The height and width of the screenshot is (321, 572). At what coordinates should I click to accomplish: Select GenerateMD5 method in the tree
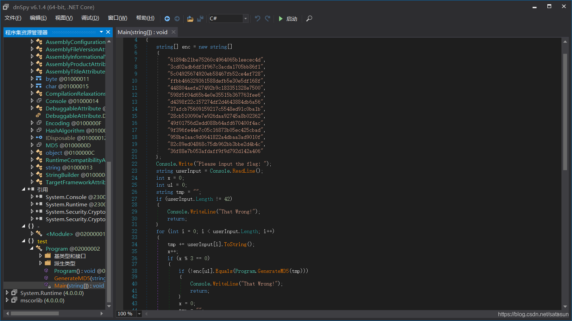pos(80,278)
